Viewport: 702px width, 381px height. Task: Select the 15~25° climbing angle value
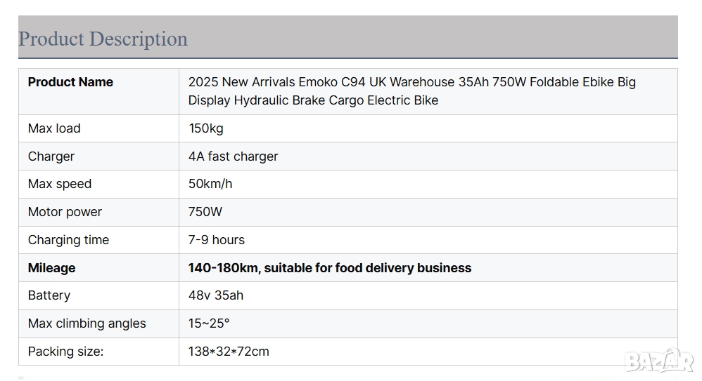click(209, 323)
